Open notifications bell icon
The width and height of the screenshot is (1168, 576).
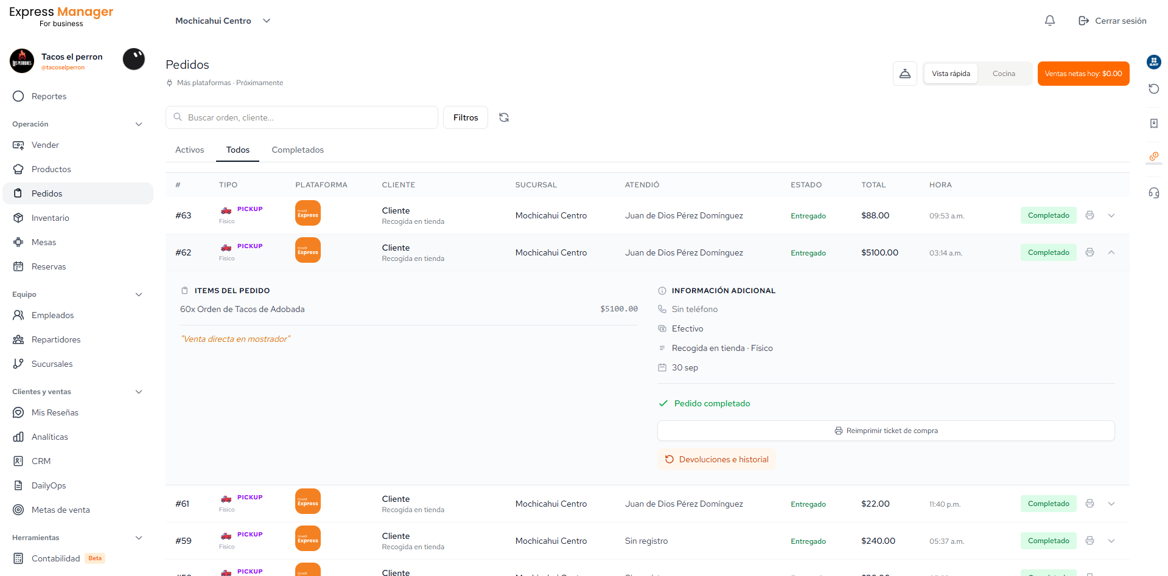tap(1049, 21)
